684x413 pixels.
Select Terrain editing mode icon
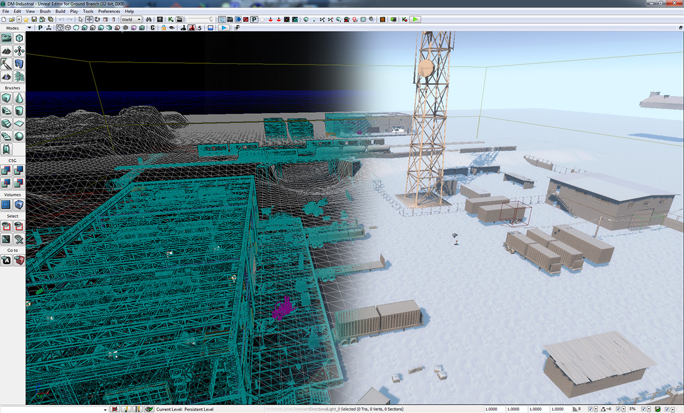[x=6, y=51]
